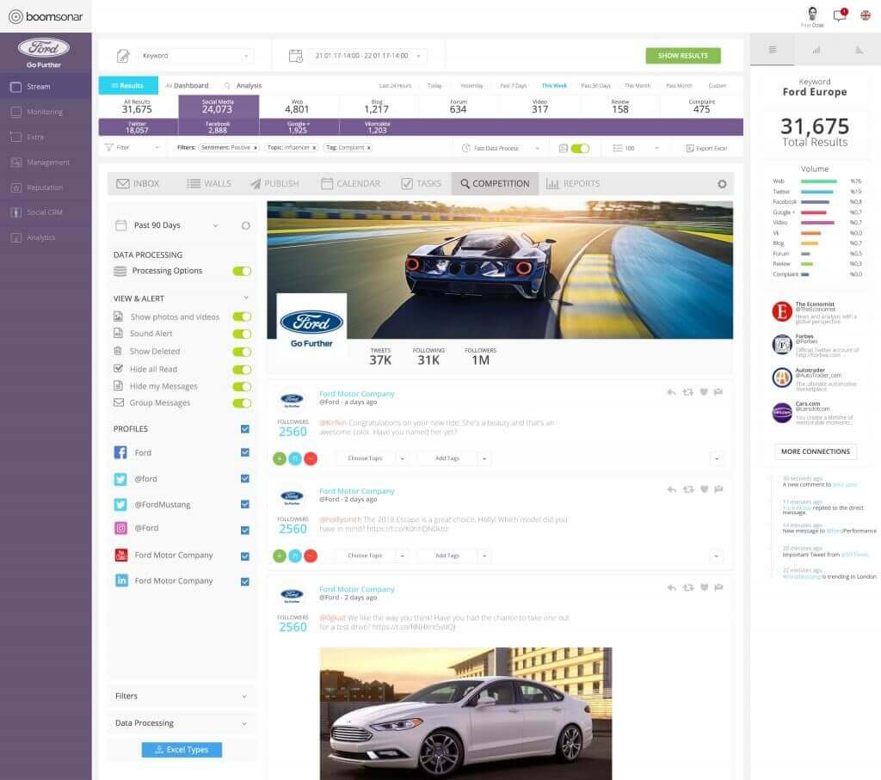The width and height of the screenshot is (881, 780).
Task: Click the Ford GT cover banner image
Action: [500, 269]
